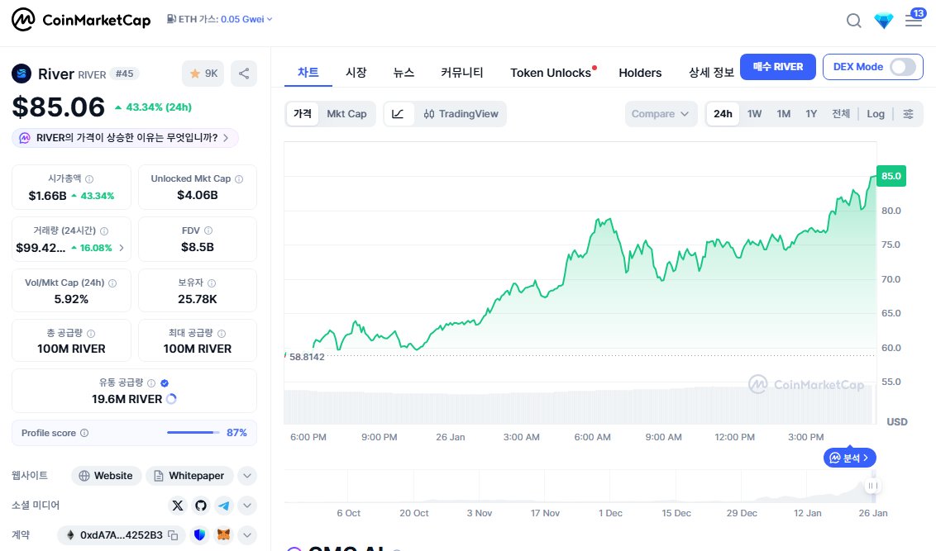
Task: Open the GitHub social link
Action: (201, 506)
